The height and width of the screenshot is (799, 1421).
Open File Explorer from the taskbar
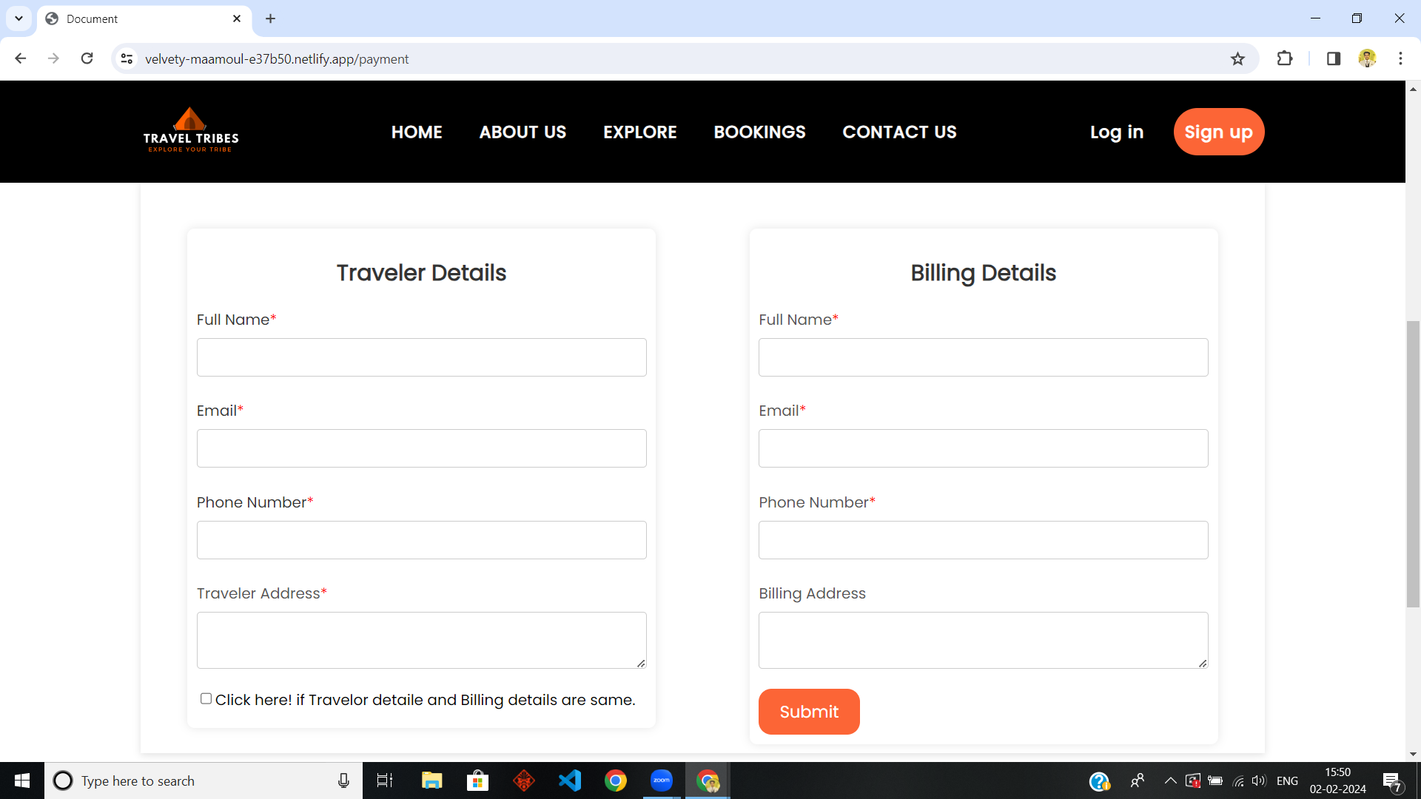431,781
